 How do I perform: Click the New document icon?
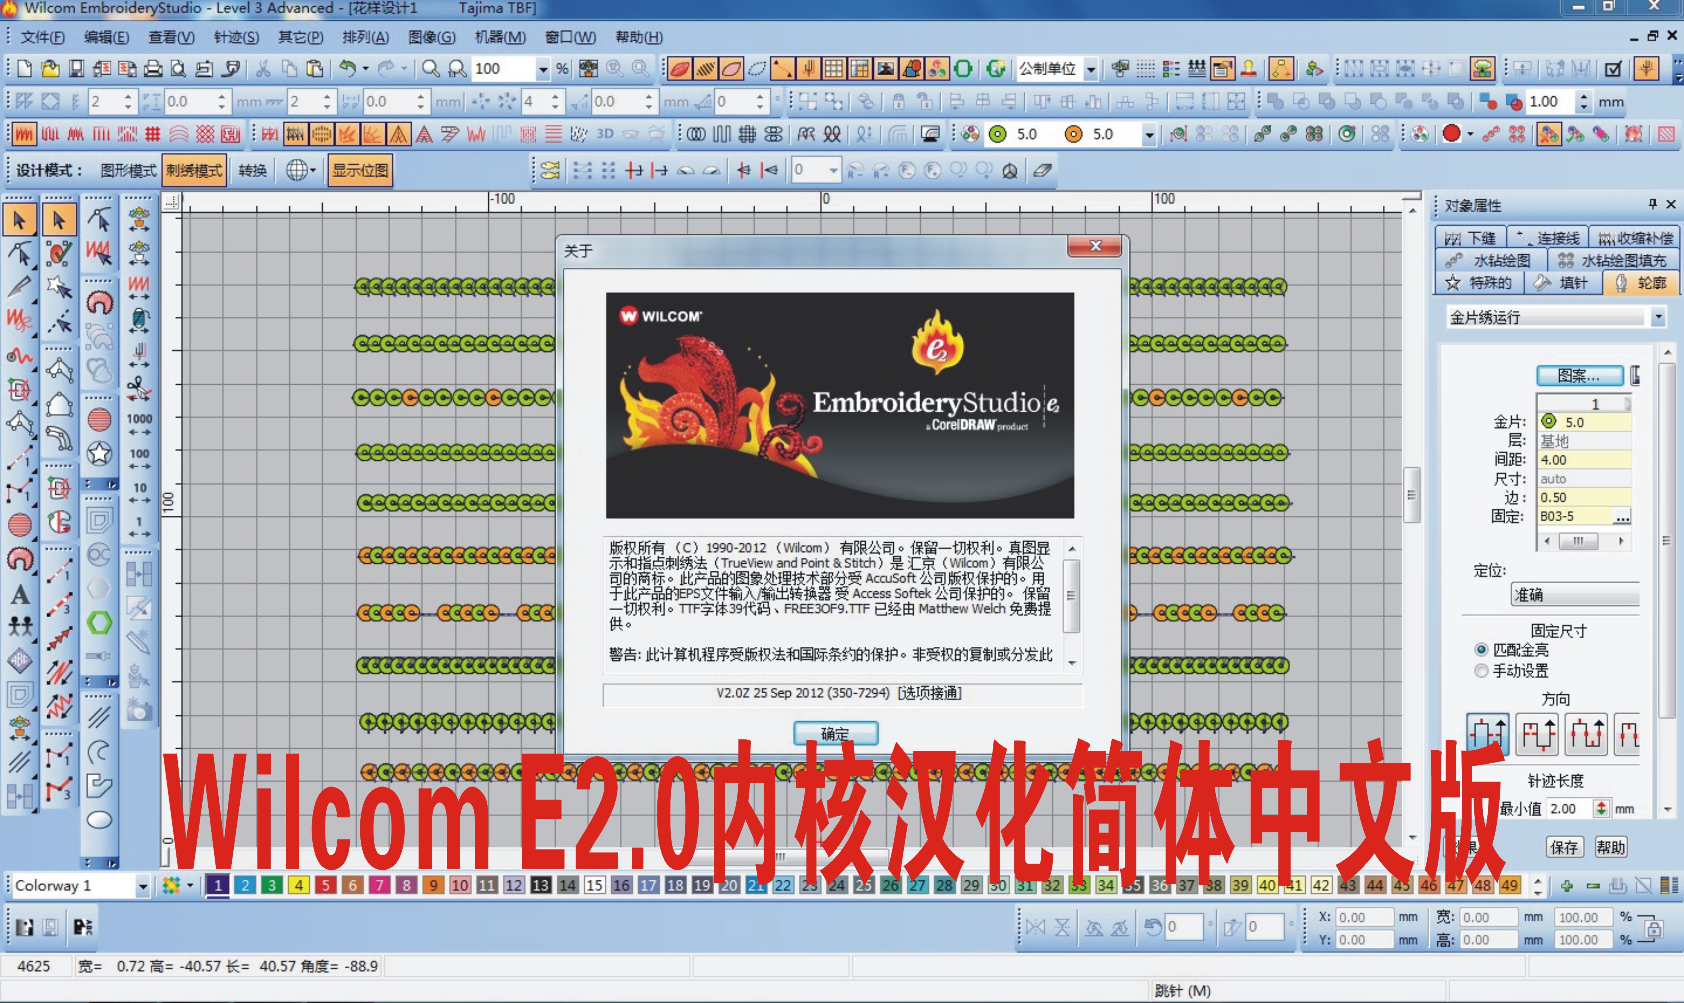click(x=24, y=68)
